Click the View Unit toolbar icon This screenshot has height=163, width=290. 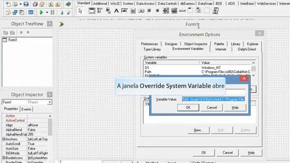point(8,13)
